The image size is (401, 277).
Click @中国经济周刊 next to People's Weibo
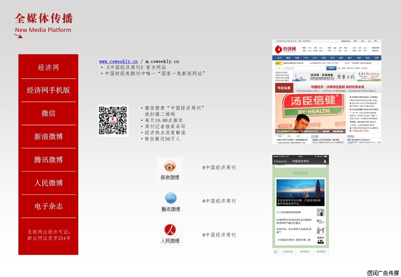click(x=219, y=235)
